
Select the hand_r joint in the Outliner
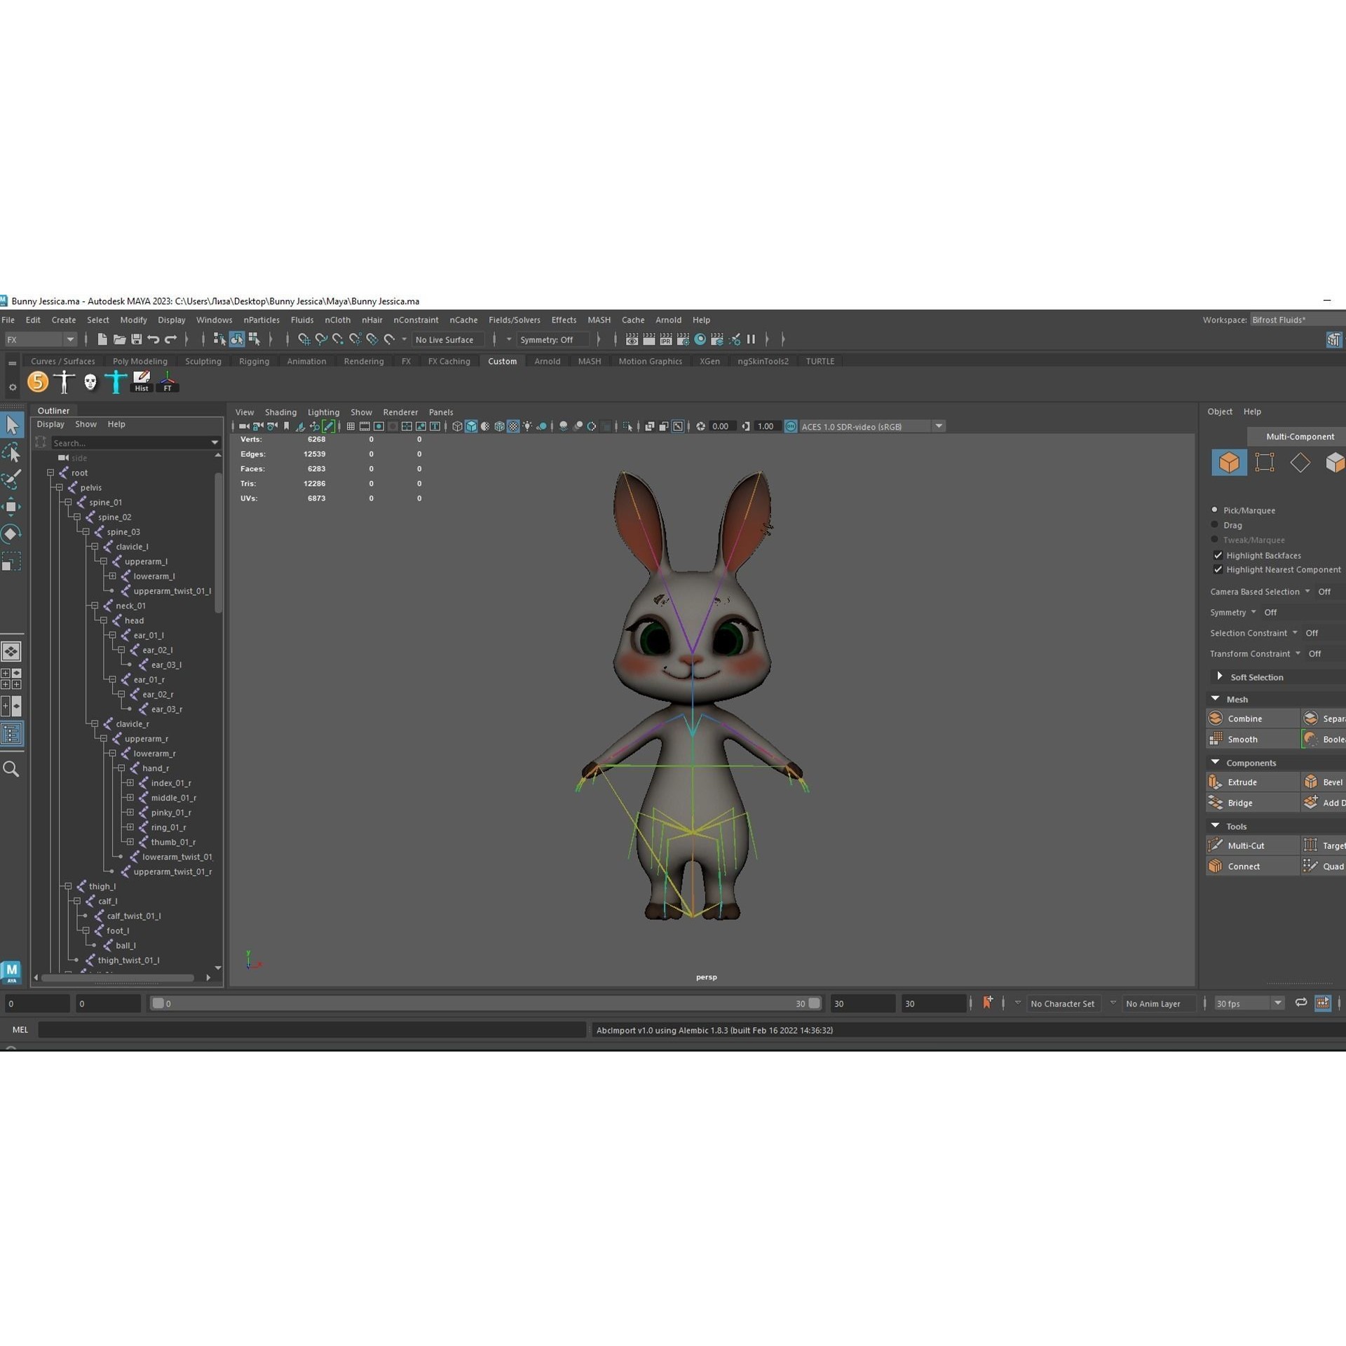coord(156,768)
